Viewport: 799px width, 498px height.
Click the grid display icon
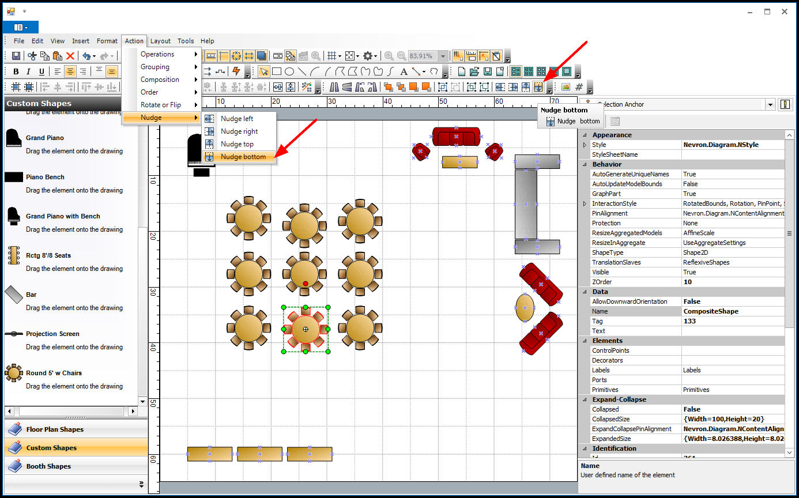(x=331, y=56)
